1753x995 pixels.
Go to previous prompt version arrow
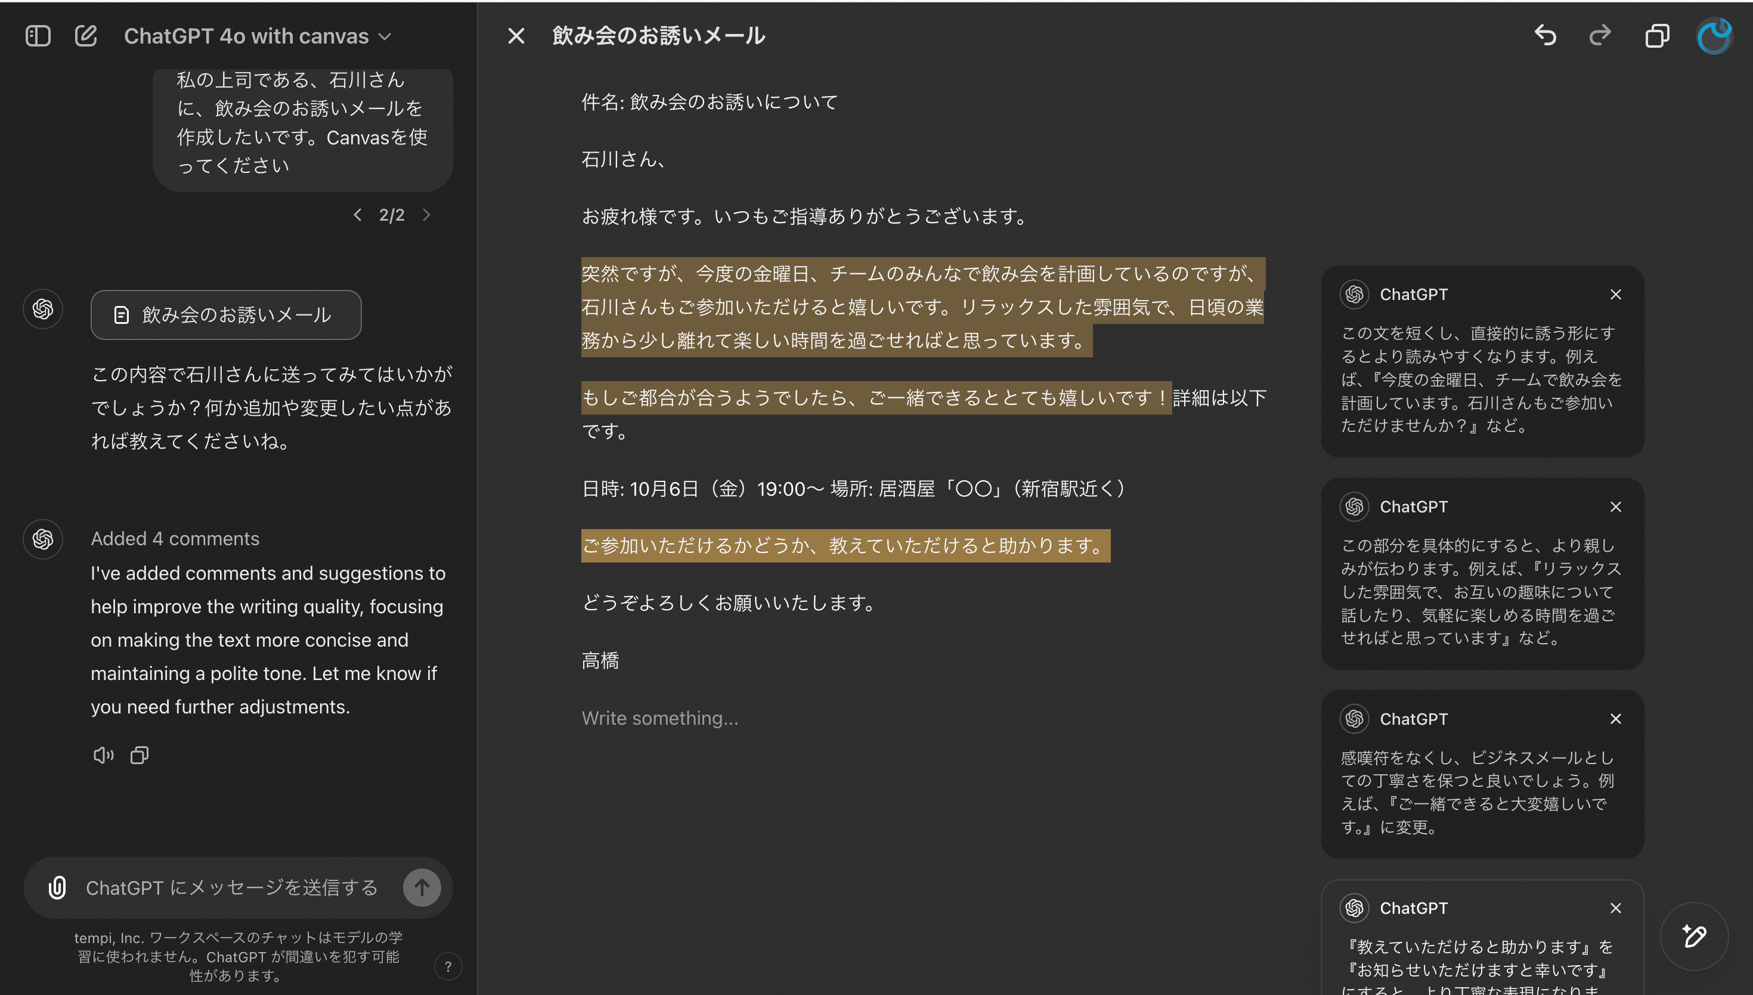[x=357, y=215]
